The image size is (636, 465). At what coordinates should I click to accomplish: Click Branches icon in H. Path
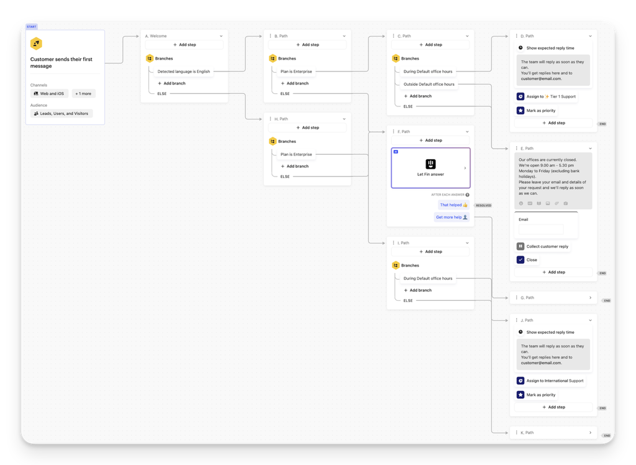pos(273,141)
